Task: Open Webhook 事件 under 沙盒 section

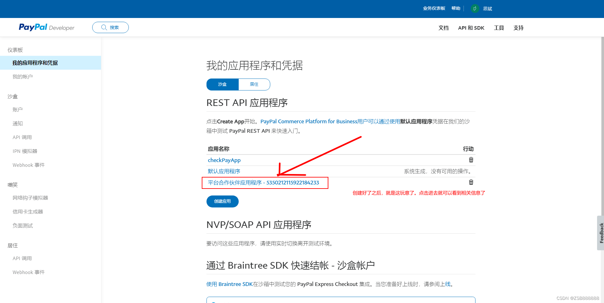Action: pyautogui.click(x=29, y=165)
